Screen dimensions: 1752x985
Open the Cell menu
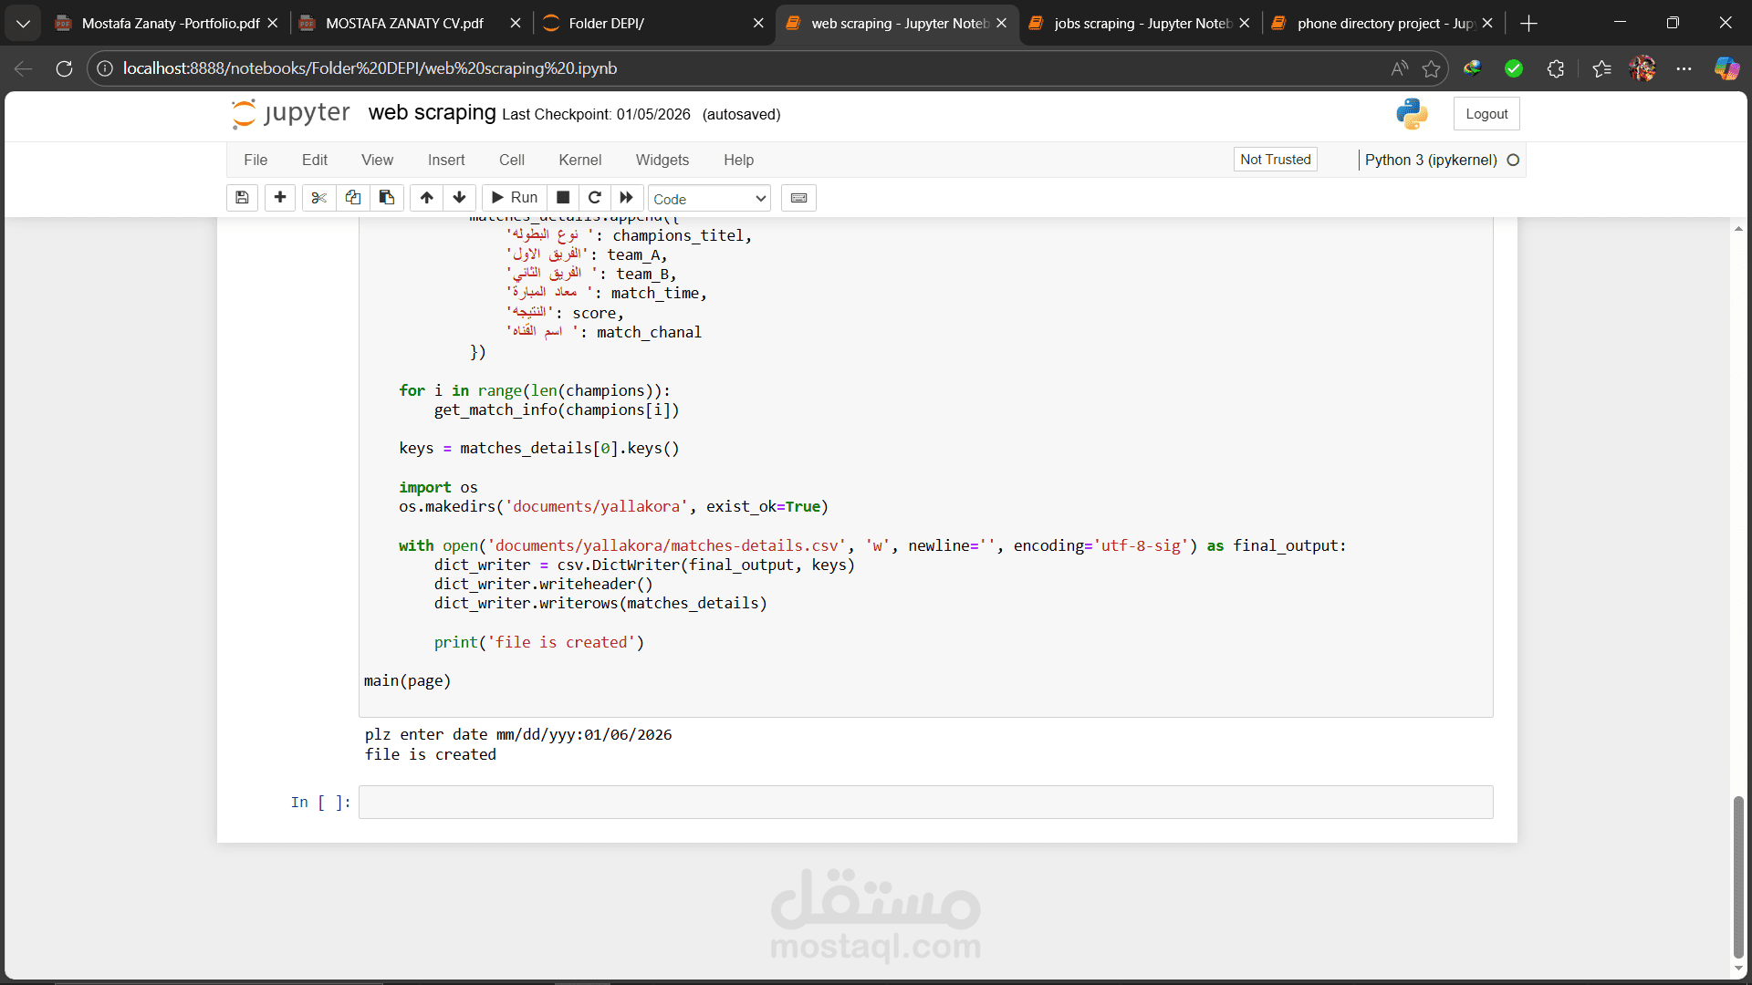511,160
